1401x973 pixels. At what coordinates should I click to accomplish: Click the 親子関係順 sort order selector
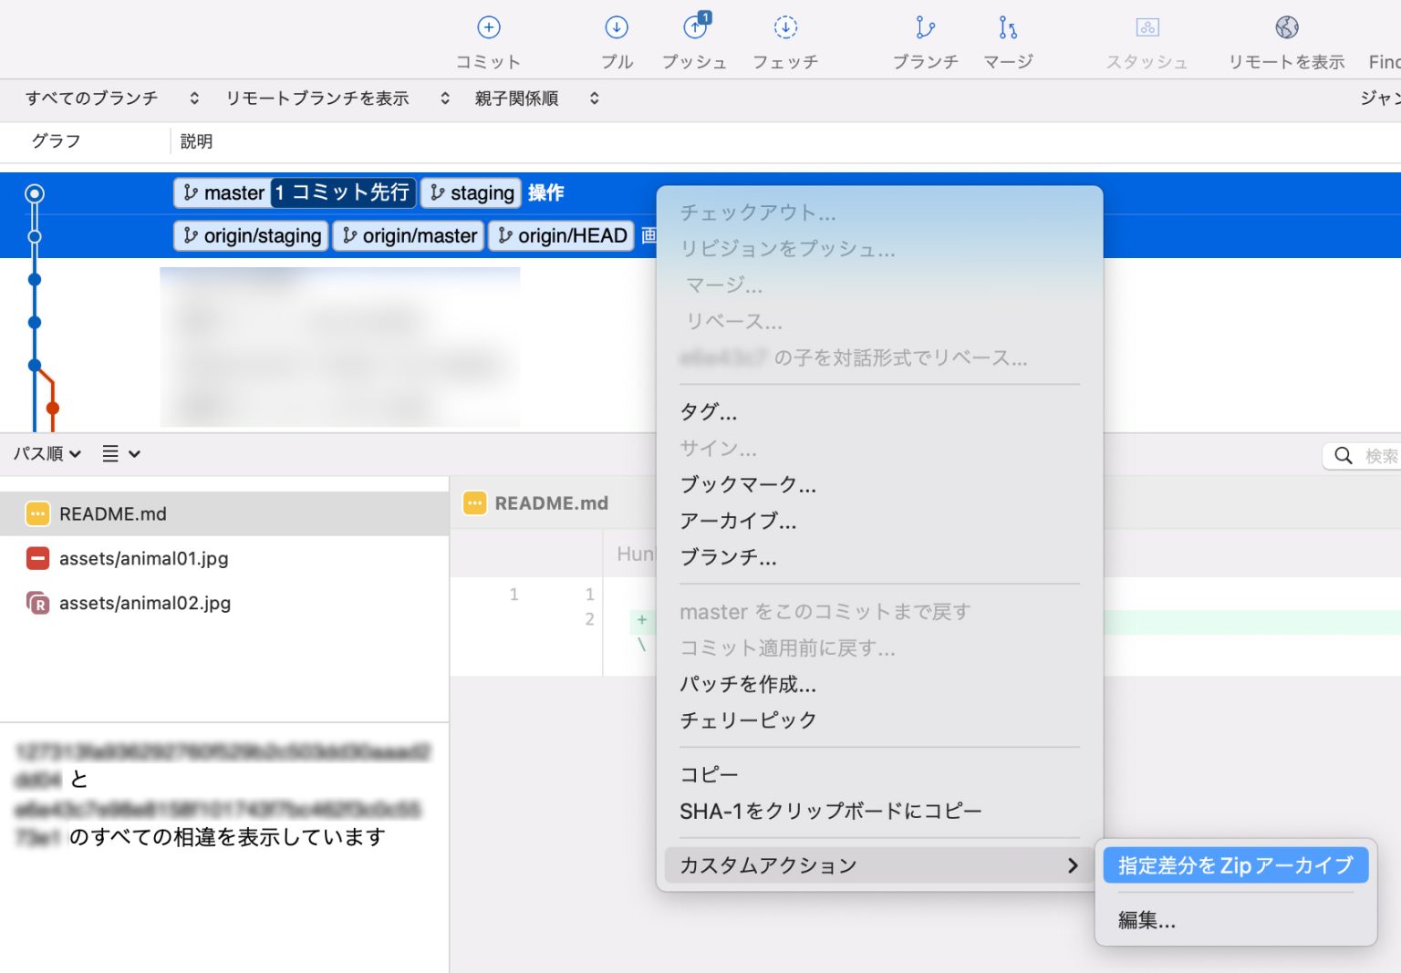click(x=517, y=98)
